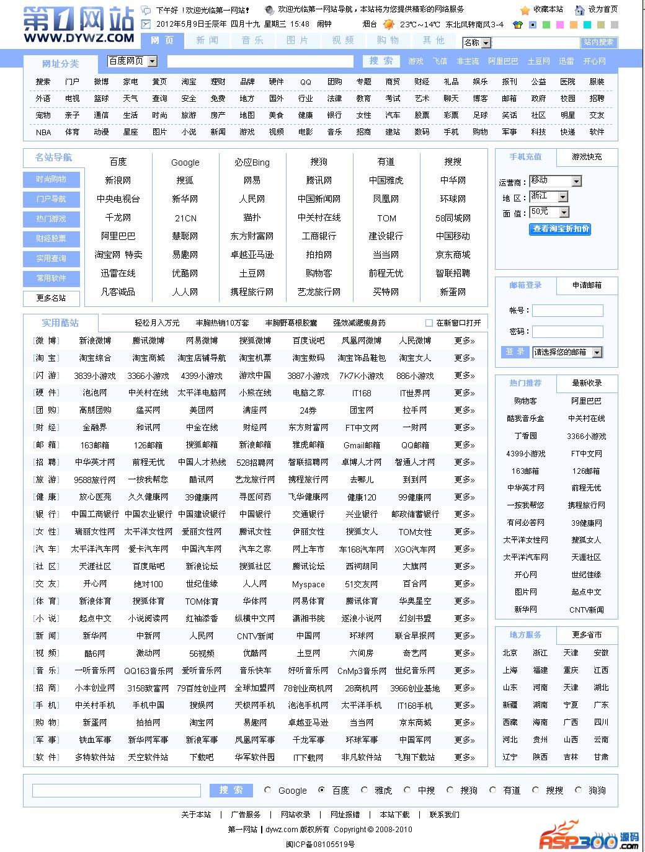Image resolution: width=645 pixels, height=852 pixels.
Task: Click the house icon beside 设为首页
Action: pyautogui.click(x=580, y=10)
